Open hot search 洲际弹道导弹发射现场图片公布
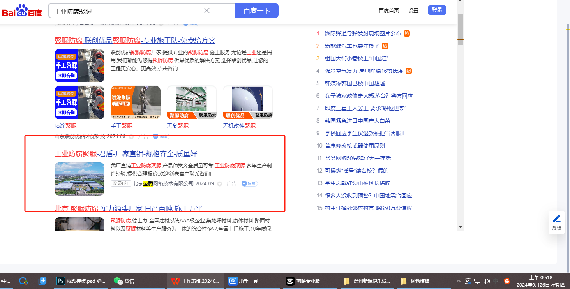 363,33
